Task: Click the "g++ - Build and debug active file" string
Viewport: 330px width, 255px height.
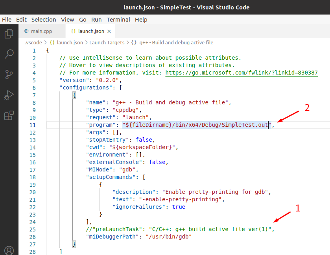Action: 170,102
